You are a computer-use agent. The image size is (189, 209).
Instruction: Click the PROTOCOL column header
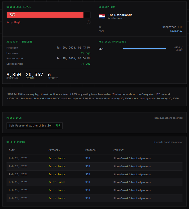(x=91, y=150)
